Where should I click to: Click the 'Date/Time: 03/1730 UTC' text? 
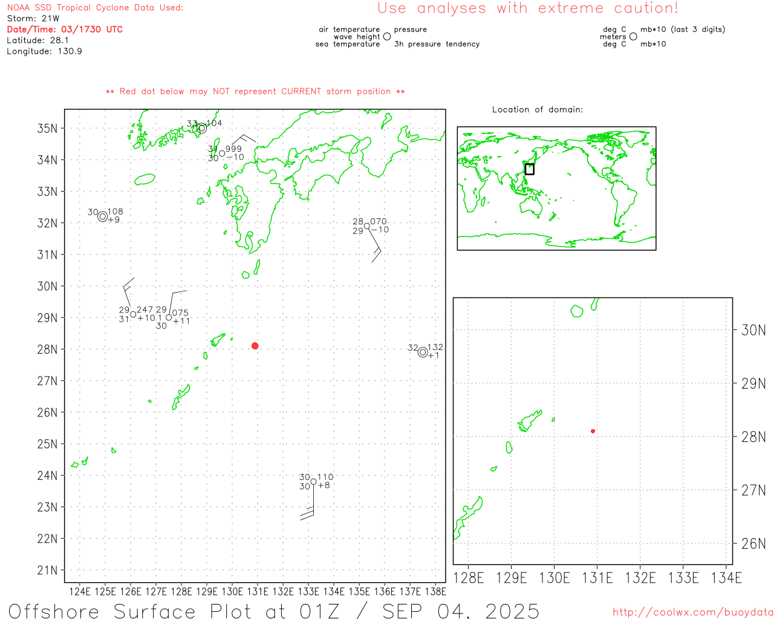tap(65, 30)
